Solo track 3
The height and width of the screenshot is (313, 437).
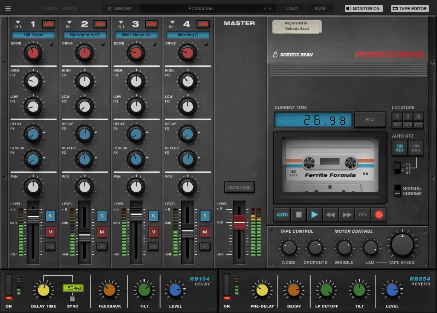pyautogui.click(x=153, y=216)
